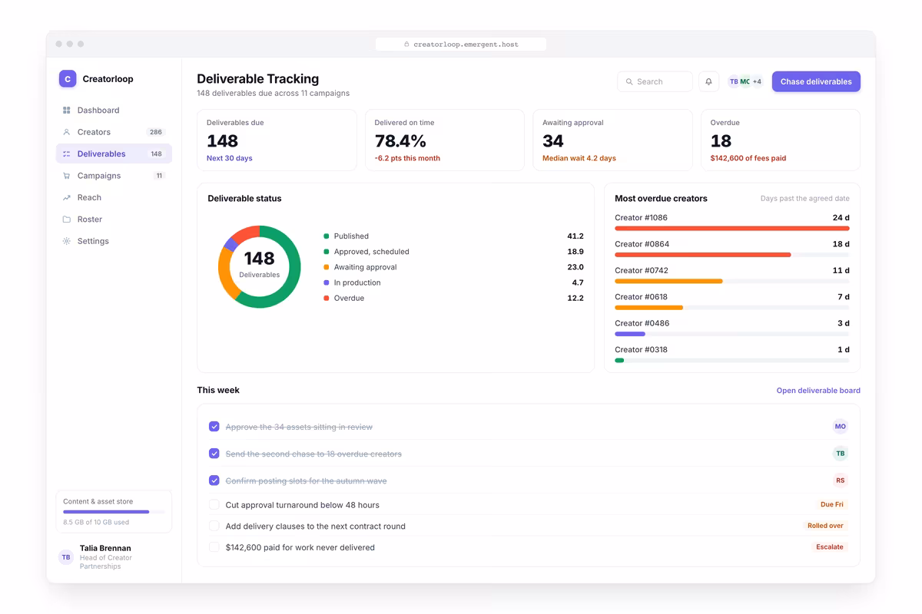This screenshot has height=614, width=922.
Task: Click the MO assignee avatar
Action: coord(841,427)
